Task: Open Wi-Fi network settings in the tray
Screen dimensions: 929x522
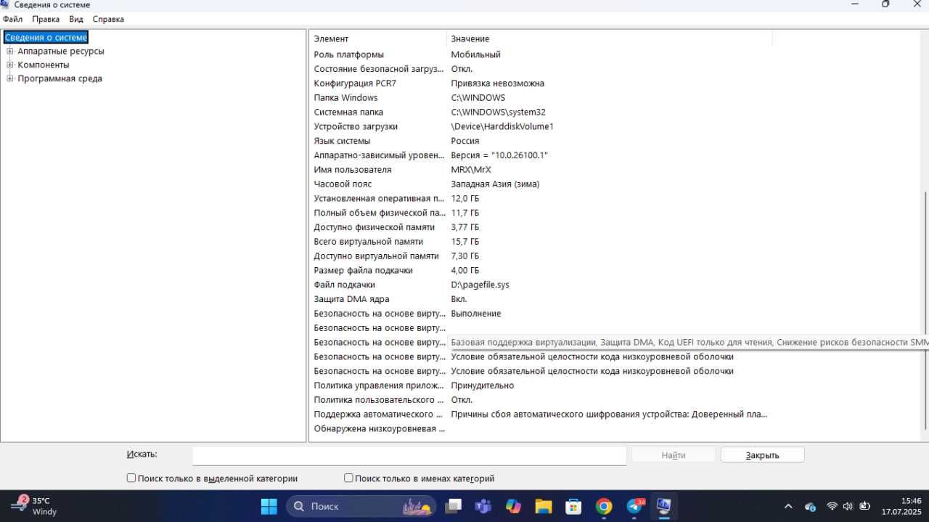Action: 832,506
